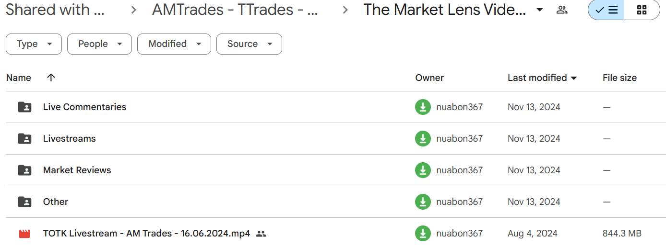Image resolution: width=666 pixels, height=247 pixels.
Task: Switch to list layout view
Action: point(607,10)
